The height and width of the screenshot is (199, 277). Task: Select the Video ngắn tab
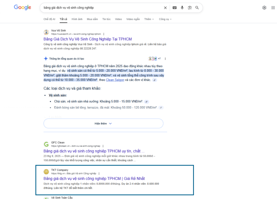(133, 19)
